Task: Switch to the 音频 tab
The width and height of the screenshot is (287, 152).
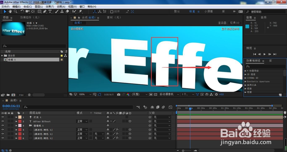Action: (x=263, y=17)
